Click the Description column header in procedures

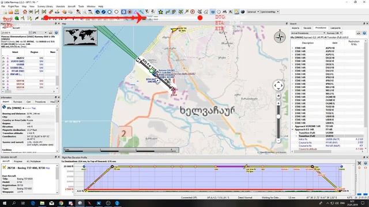pos(307,43)
